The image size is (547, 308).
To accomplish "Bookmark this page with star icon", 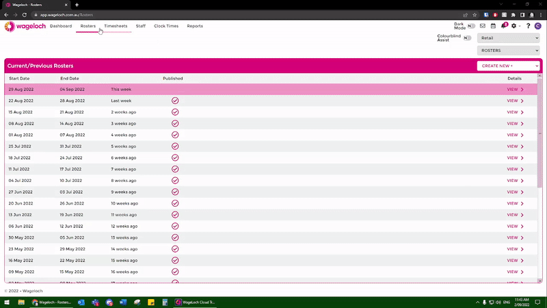I will pyautogui.click(x=475, y=14).
